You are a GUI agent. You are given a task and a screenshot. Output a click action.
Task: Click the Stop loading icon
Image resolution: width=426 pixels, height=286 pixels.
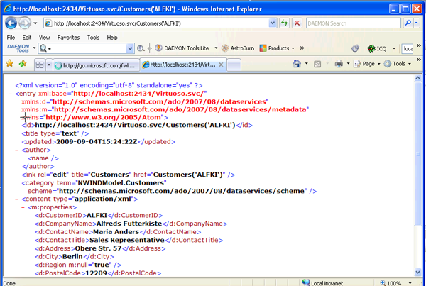click(297, 23)
